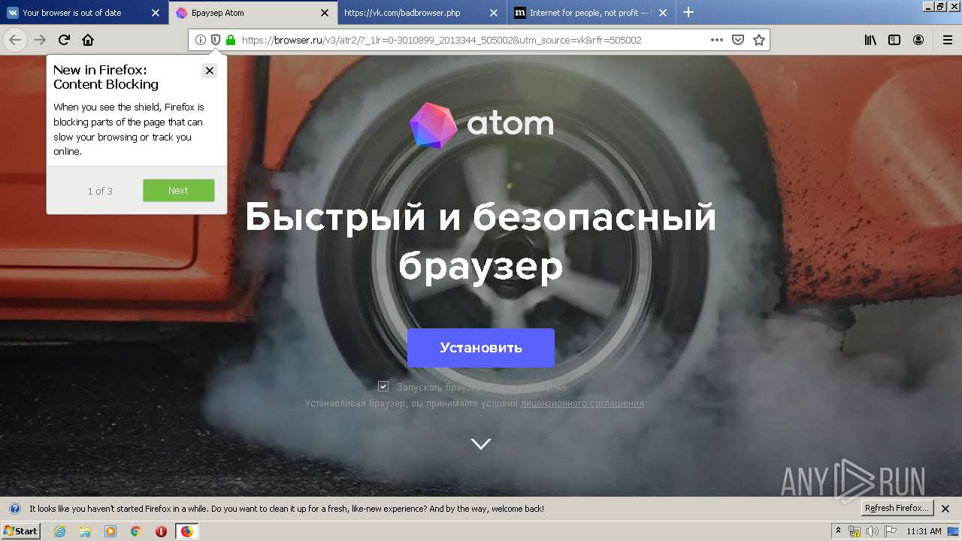The image size is (962, 541).
Task: Click the Atom logo on the page
Action: pos(481,125)
